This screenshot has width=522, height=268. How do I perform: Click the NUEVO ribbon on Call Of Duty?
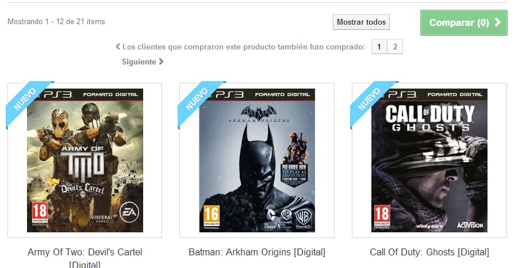point(371,102)
